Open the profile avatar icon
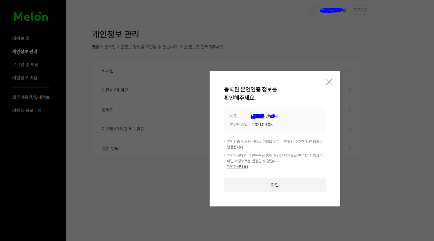The height and width of the screenshot is (241, 434). pyautogui.click(x=313, y=10)
